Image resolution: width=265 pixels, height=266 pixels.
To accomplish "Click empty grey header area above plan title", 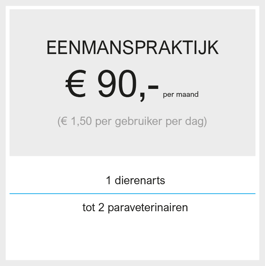I will (132, 24).
